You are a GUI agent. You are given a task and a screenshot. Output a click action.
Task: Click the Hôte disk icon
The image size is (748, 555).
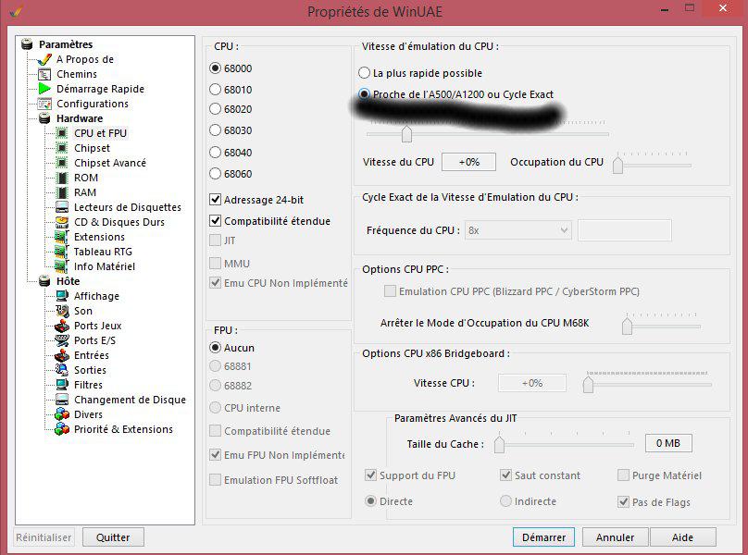coord(44,281)
